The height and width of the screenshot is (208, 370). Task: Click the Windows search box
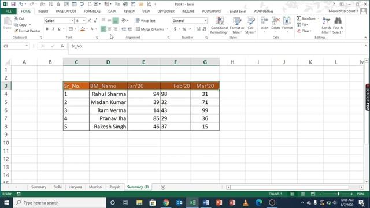(x=60, y=203)
